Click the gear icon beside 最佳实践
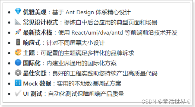195x107 pixels. click(x=18, y=73)
